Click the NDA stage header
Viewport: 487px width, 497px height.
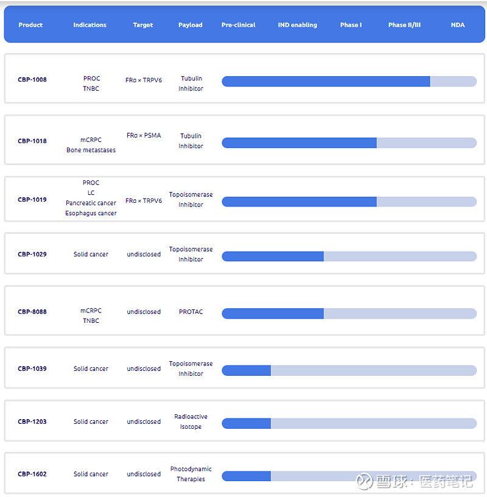click(x=458, y=25)
